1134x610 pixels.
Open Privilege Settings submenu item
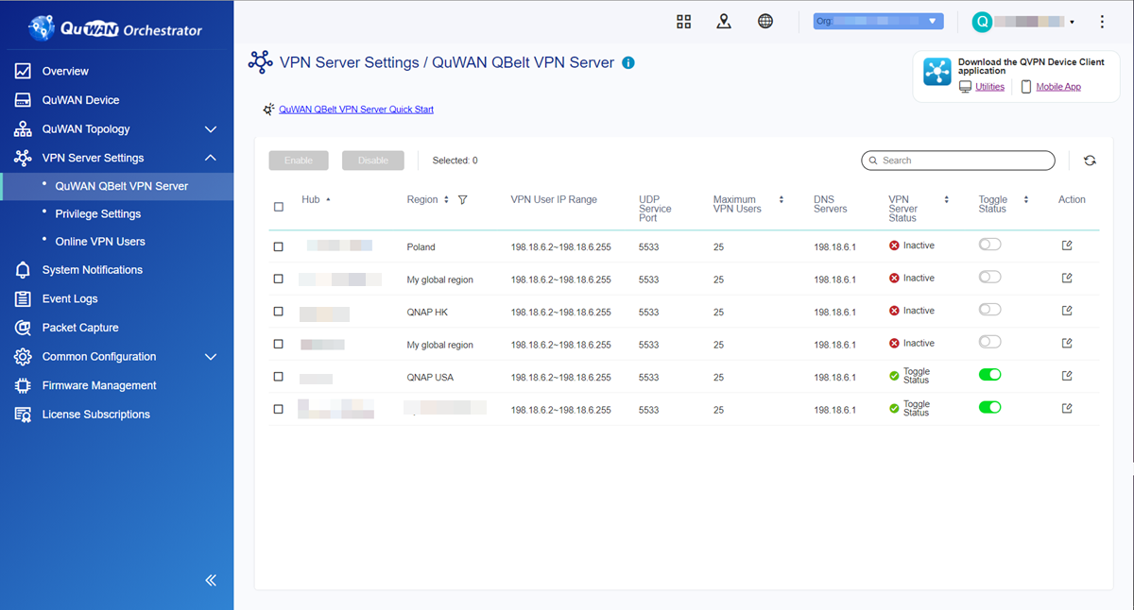98,214
